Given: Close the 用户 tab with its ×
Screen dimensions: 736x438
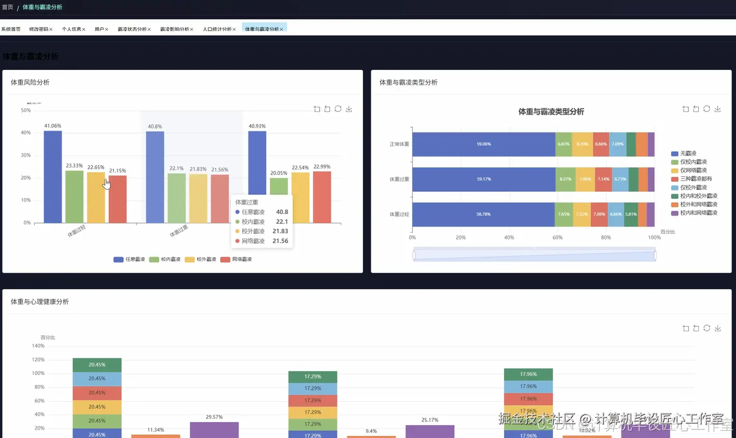Looking at the screenshot, I should tap(107, 30).
